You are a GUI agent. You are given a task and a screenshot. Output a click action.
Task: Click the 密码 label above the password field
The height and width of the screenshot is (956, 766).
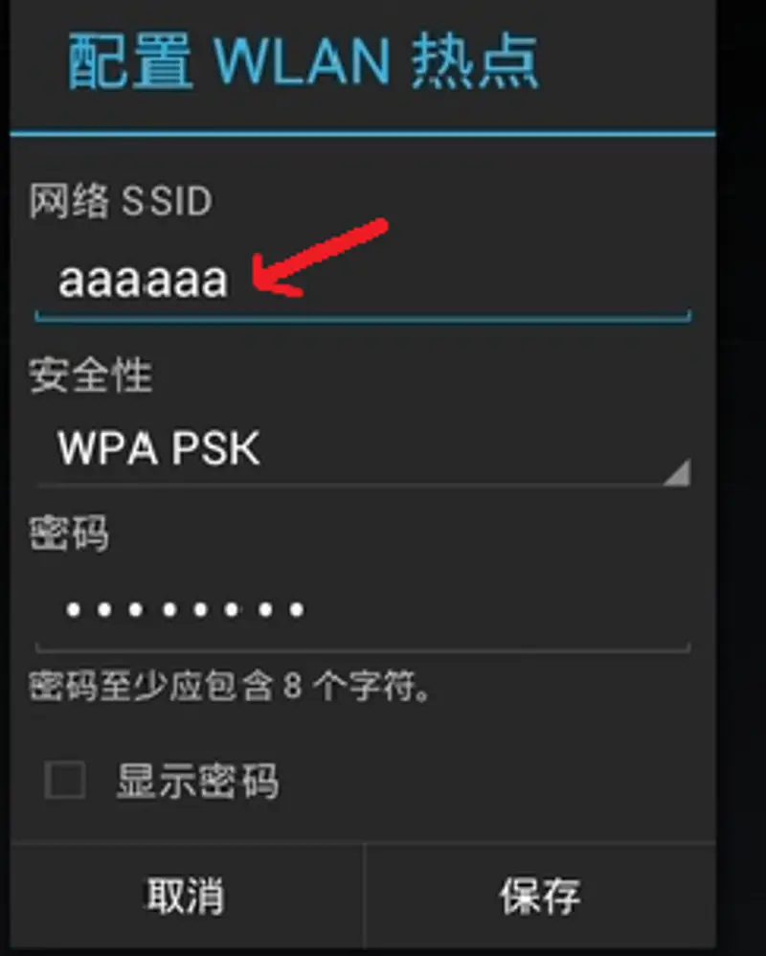point(69,533)
